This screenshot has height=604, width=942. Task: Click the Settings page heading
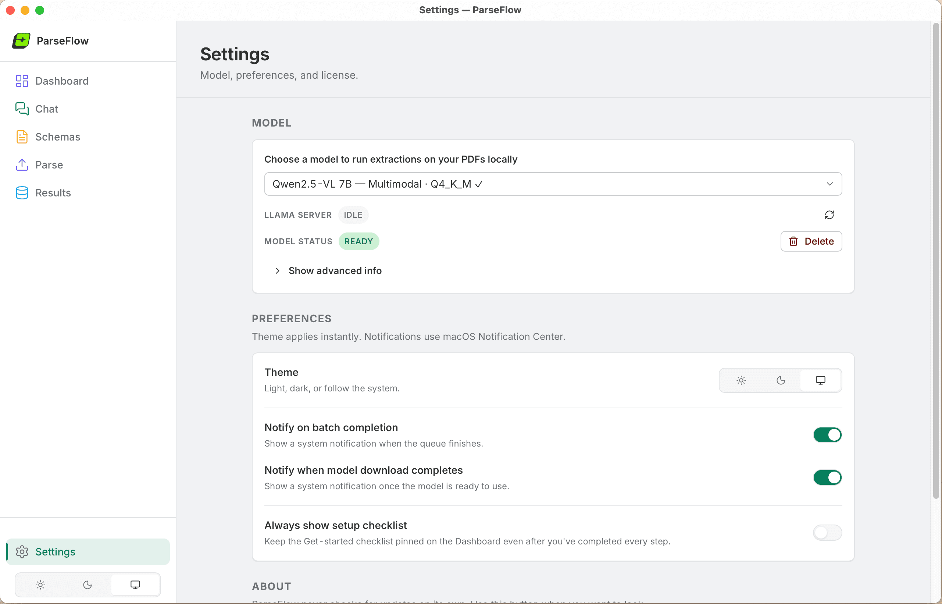235,54
